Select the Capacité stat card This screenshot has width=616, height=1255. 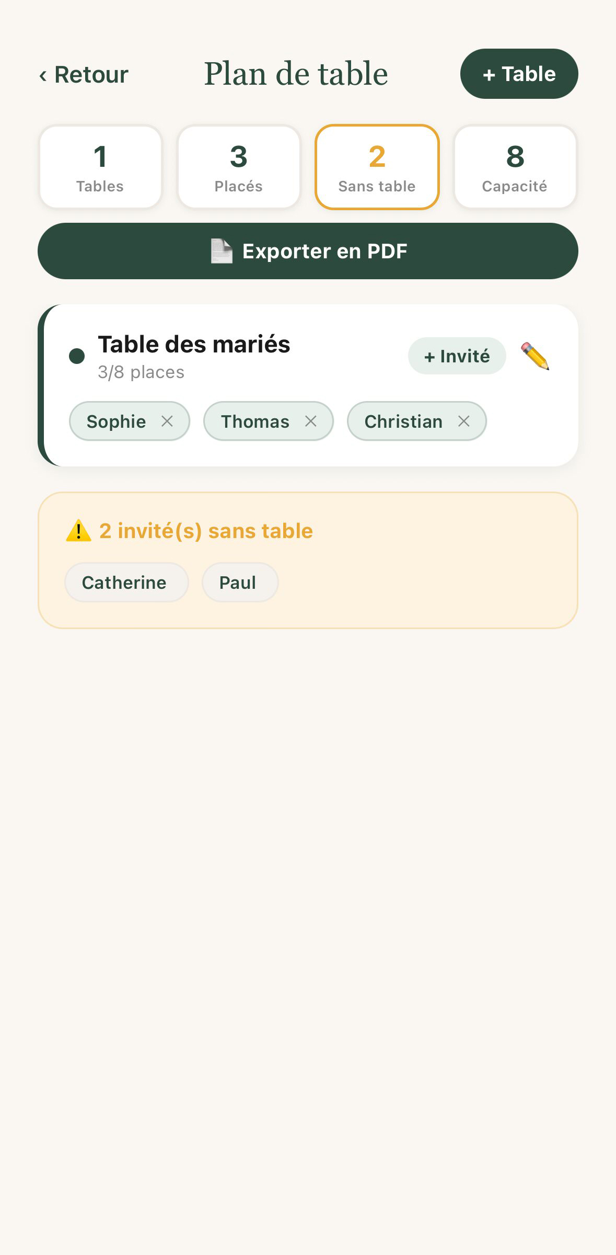(515, 167)
